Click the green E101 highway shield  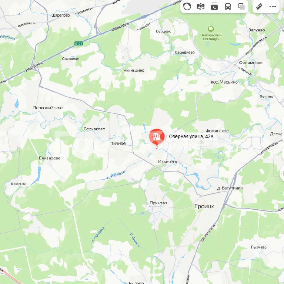tap(78, 44)
